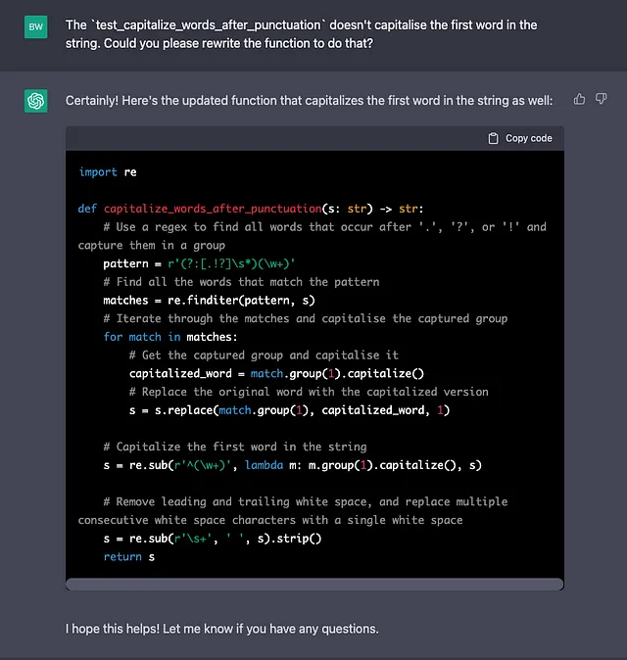Click the "I hope this helps!" closing text
Image resolution: width=627 pixels, height=660 pixels.
[x=221, y=629]
